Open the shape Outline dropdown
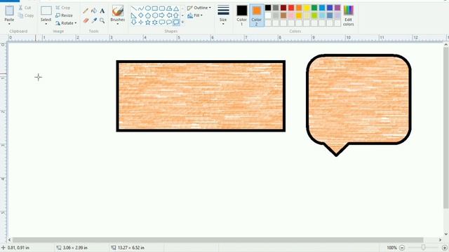Image resolution: width=449 pixels, height=252 pixels. pyautogui.click(x=199, y=8)
